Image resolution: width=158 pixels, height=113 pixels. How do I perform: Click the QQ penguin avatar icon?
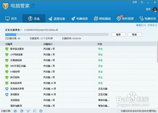(x=155, y=10)
